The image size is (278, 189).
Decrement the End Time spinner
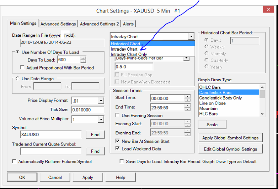point(187,109)
